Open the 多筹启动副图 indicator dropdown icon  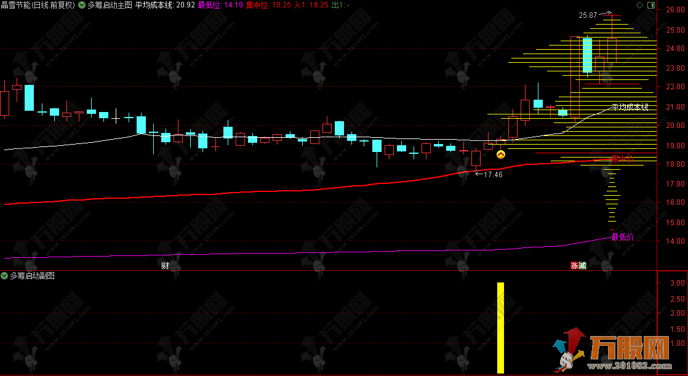click(x=4, y=276)
